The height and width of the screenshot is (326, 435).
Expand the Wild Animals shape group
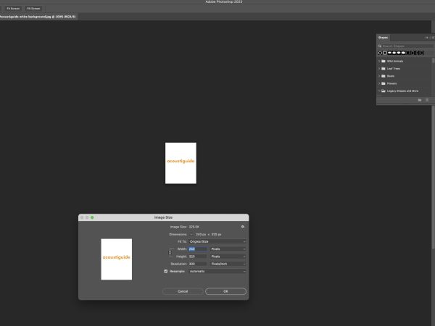point(378,62)
